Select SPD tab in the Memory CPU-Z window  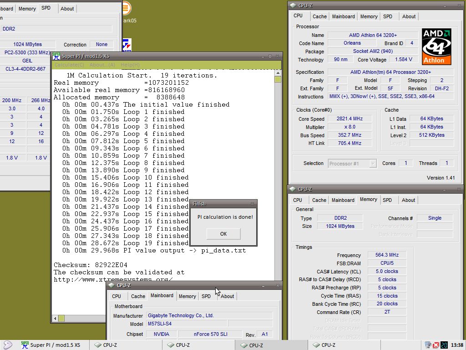(x=387, y=201)
